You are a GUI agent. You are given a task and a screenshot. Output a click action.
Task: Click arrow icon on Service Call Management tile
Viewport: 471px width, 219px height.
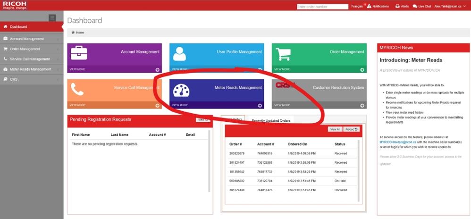click(x=158, y=105)
